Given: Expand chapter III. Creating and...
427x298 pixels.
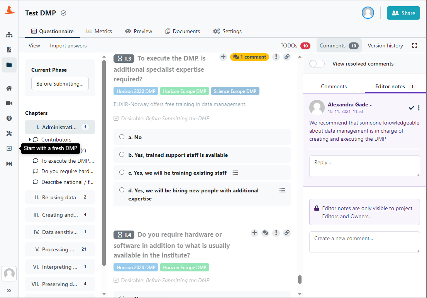Looking at the screenshot, I should [x=60, y=215].
